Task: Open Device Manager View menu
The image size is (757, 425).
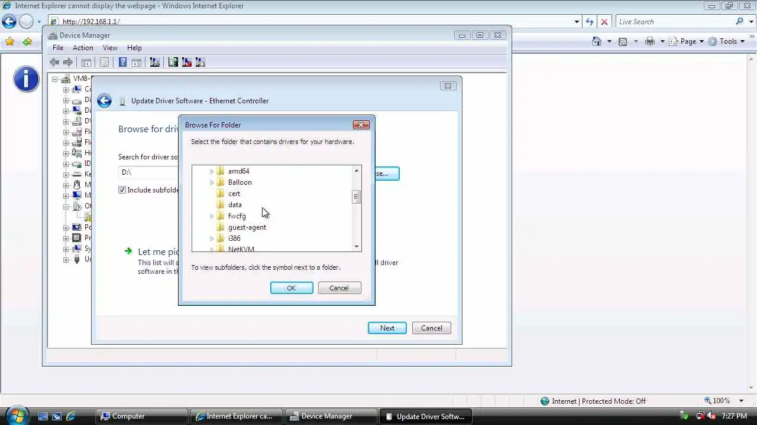Action: point(110,48)
